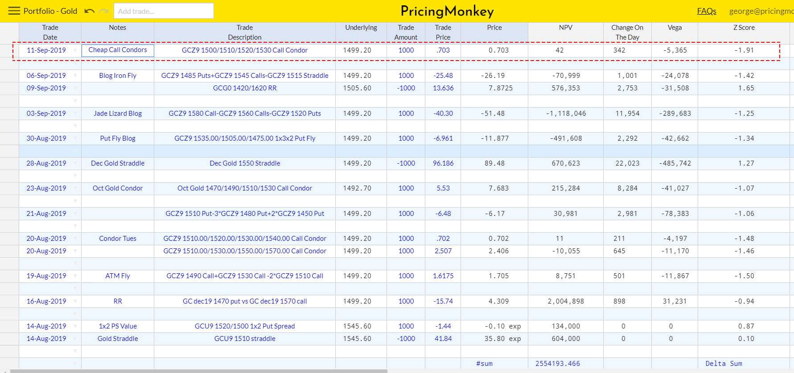Select the Jade Lizard Blog note

click(x=118, y=114)
